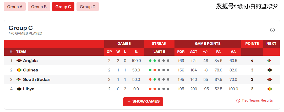Click Guinea's next opponent flag icon
Viewport: 284px width, 112px height.
(x=270, y=70)
